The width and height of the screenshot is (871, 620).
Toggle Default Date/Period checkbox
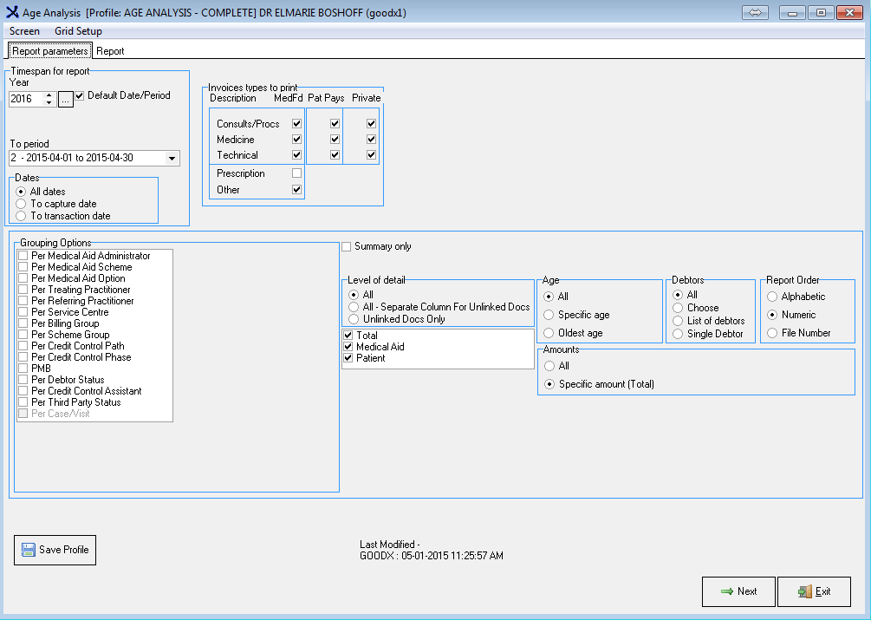click(x=80, y=95)
